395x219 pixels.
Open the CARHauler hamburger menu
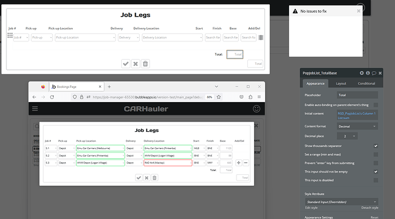point(35,108)
